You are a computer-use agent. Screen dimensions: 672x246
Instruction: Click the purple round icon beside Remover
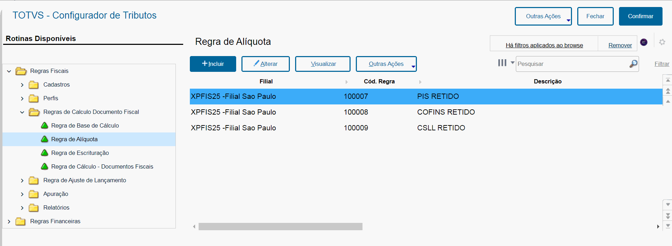644,42
